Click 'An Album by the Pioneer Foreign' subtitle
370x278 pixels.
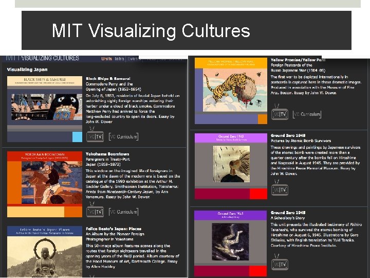pyautogui.click(x=115, y=234)
